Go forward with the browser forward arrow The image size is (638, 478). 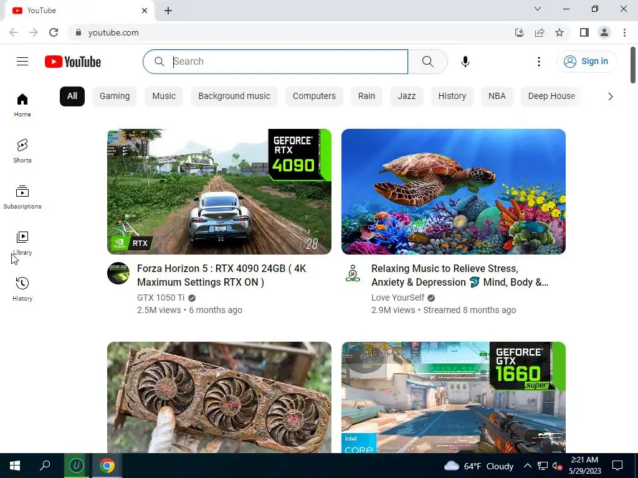[x=34, y=32]
